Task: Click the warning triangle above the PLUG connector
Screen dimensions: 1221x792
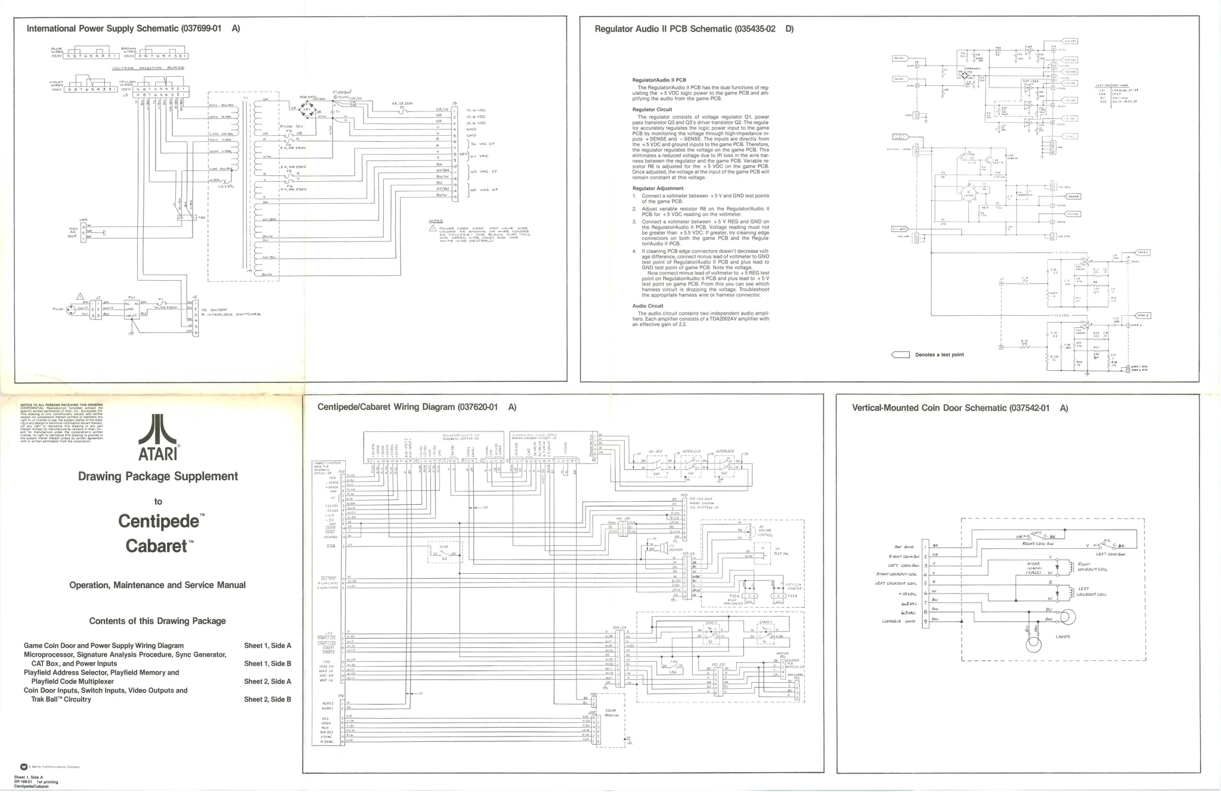Action: tap(80, 297)
